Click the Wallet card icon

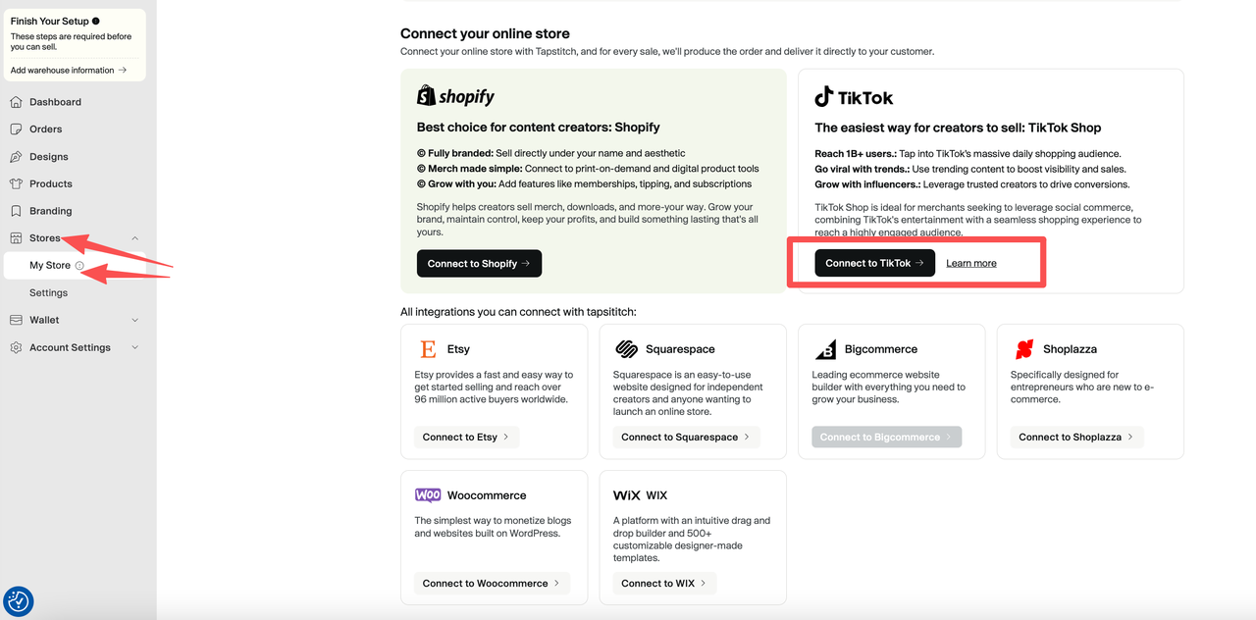point(16,320)
